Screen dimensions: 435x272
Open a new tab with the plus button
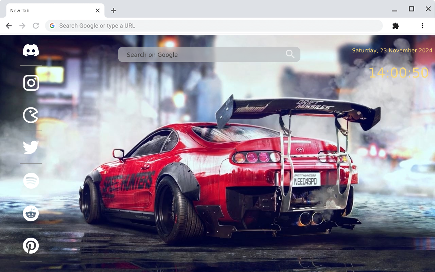click(x=113, y=11)
